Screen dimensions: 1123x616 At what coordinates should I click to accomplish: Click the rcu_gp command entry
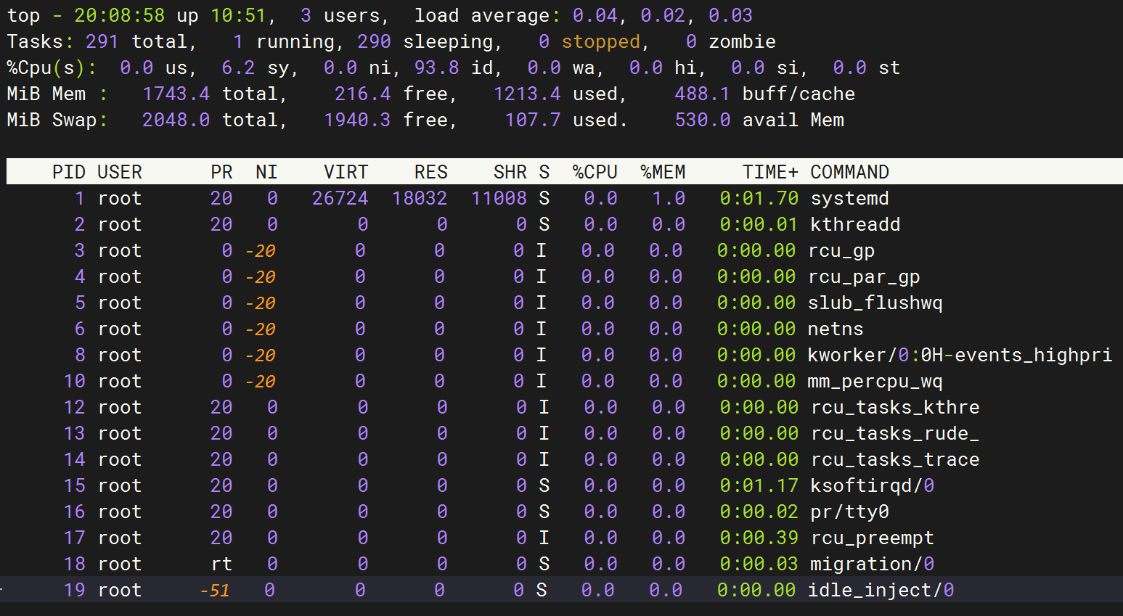tap(841, 250)
